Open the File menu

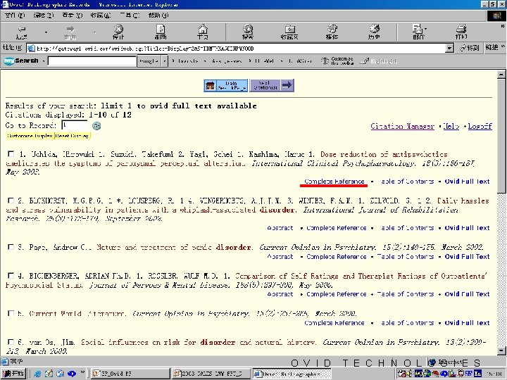(15, 15)
